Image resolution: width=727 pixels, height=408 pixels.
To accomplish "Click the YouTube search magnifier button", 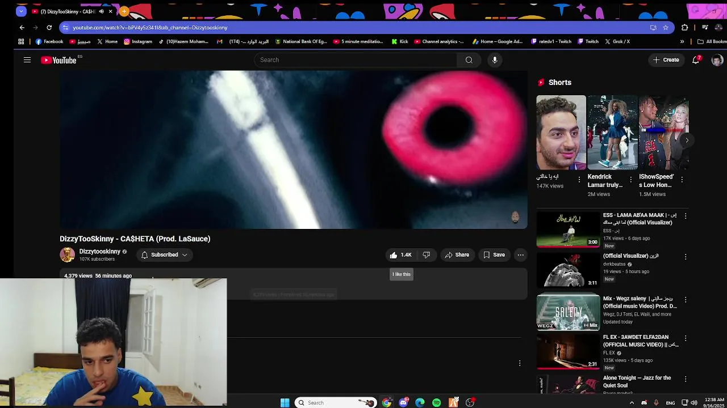I will click(469, 60).
